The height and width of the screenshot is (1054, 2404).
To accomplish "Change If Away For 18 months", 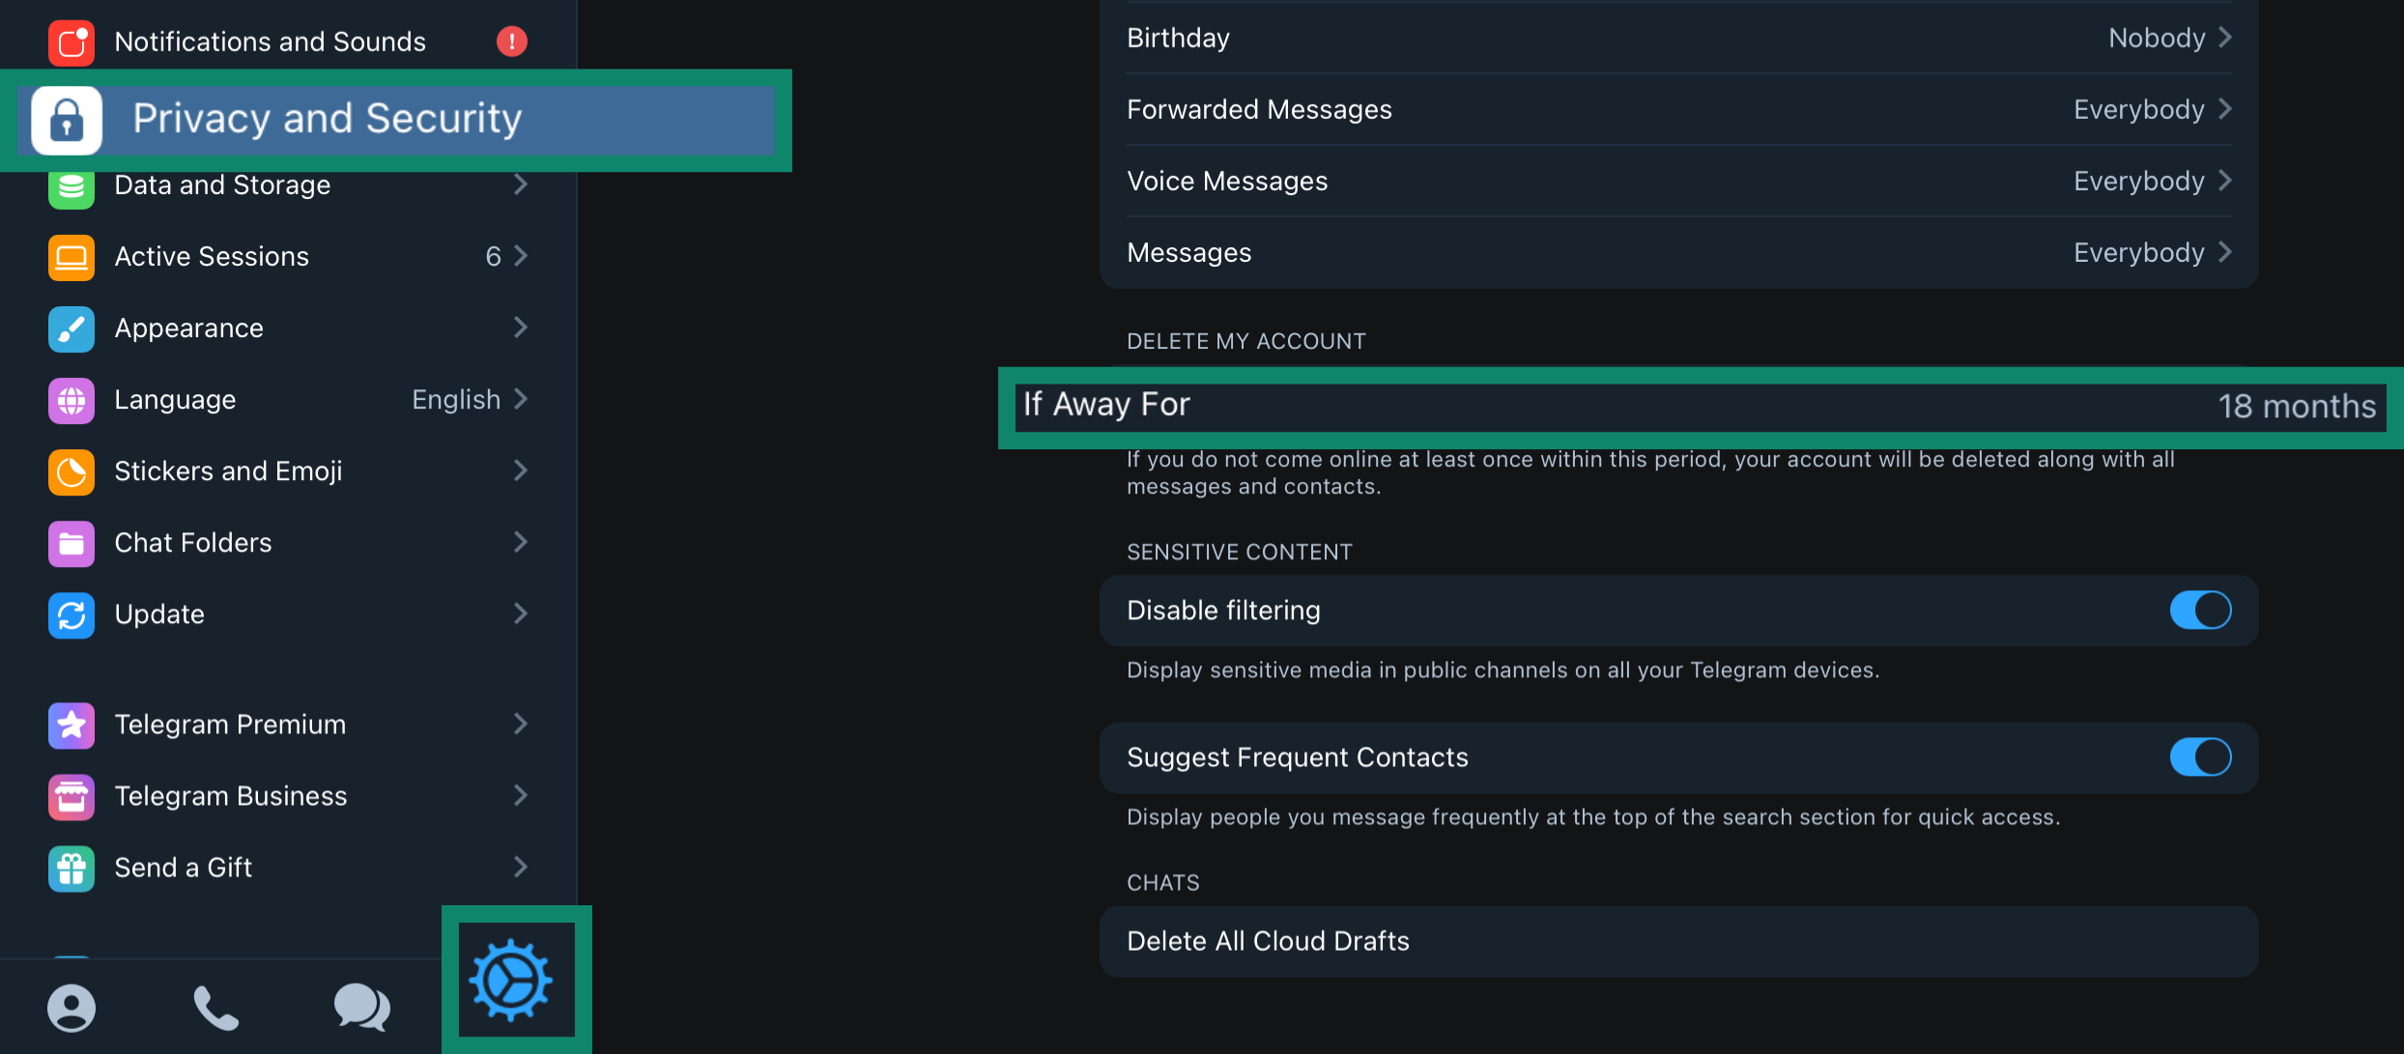I will point(2296,407).
